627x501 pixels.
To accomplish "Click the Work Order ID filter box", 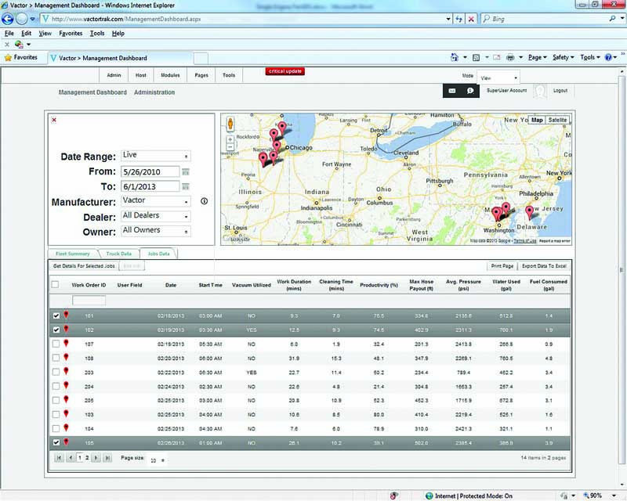I will tap(89, 300).
